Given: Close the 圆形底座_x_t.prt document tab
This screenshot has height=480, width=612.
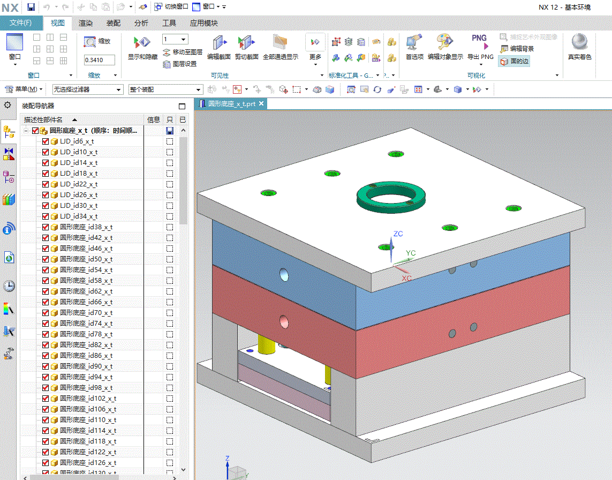Looking at the screenshot, I should point(261,103).
